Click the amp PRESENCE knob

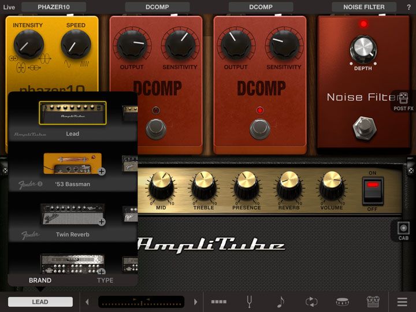coord(246,185)
